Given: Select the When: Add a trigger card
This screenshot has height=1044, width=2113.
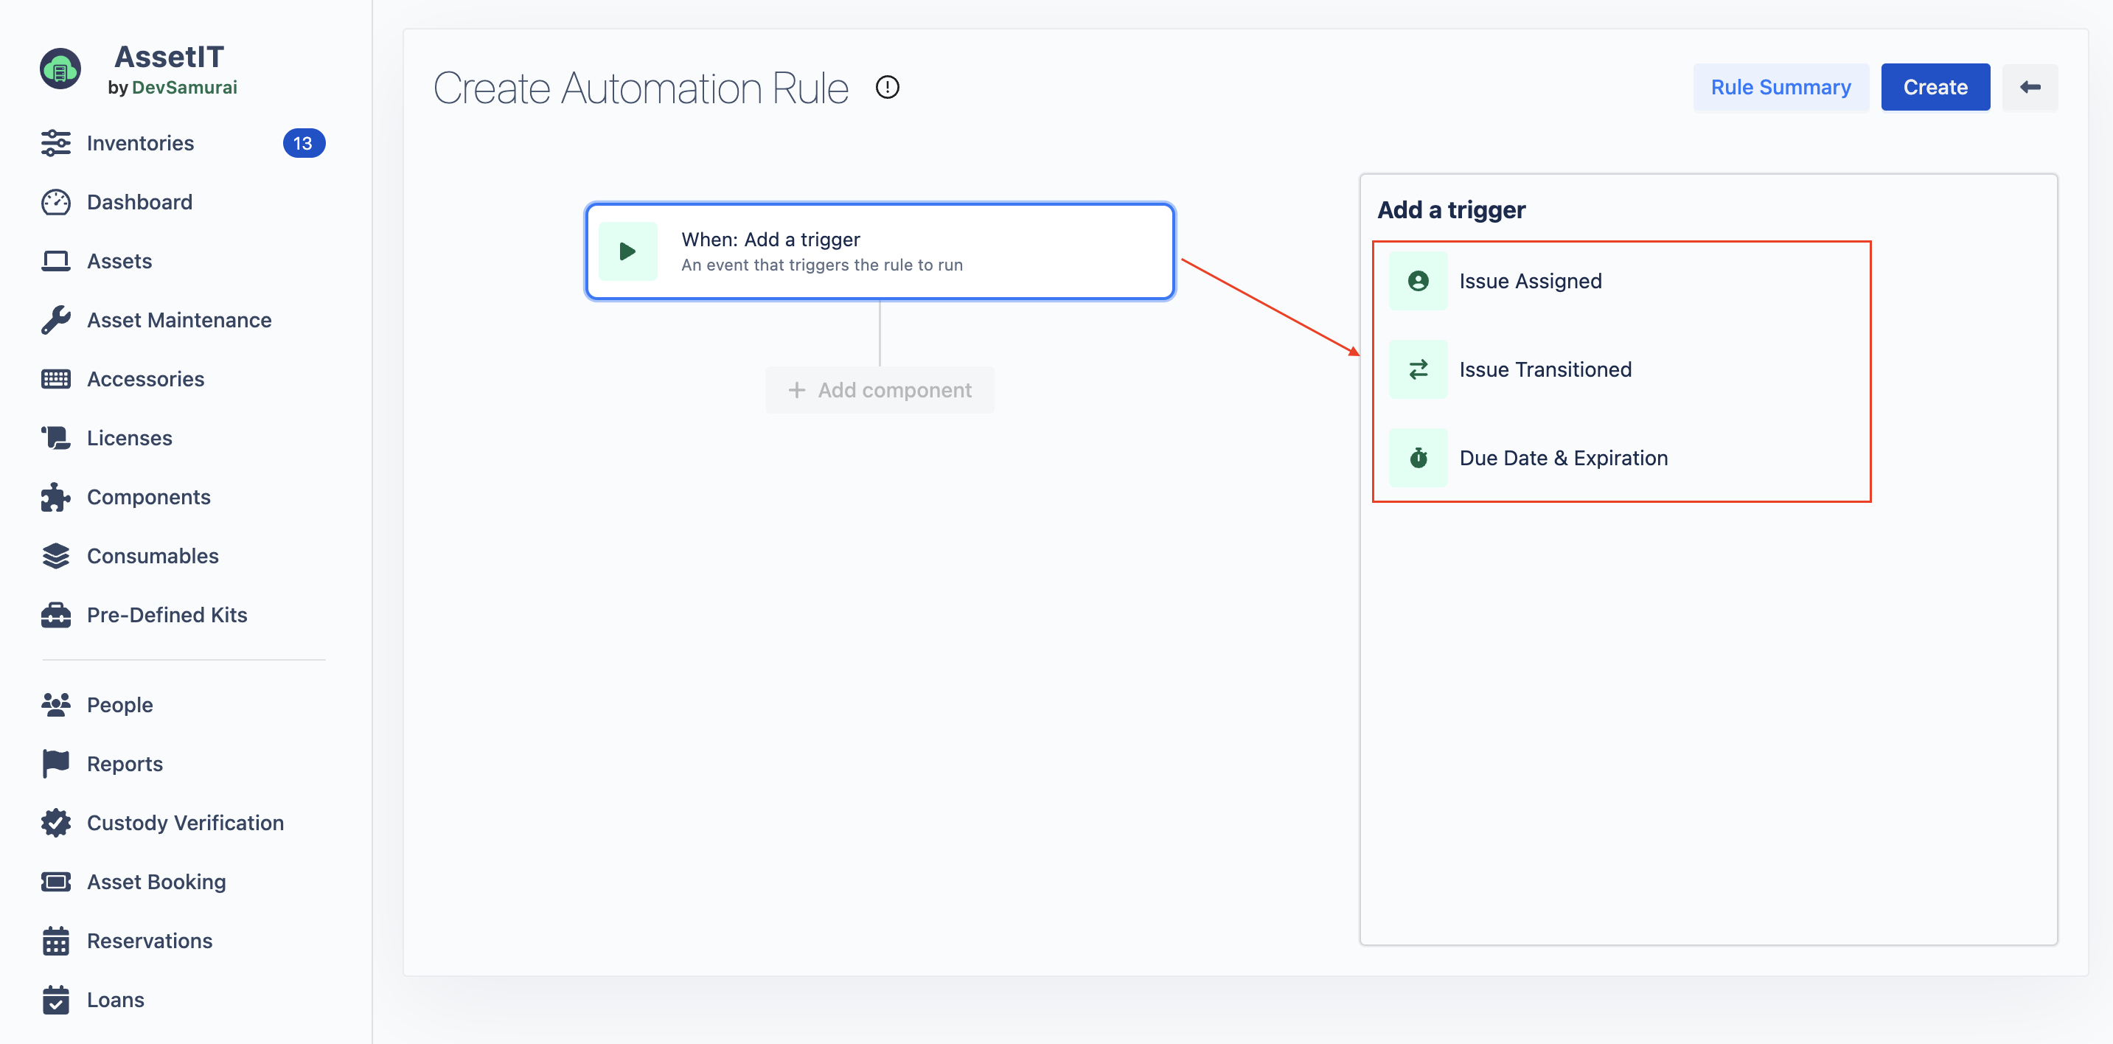Looking at the screenshot, I should click(x=880, y=251).
